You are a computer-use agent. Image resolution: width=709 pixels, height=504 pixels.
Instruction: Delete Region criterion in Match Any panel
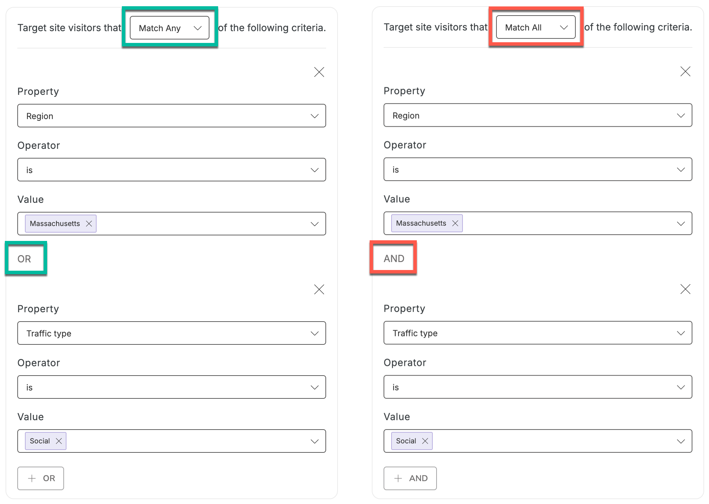(319, 72)
